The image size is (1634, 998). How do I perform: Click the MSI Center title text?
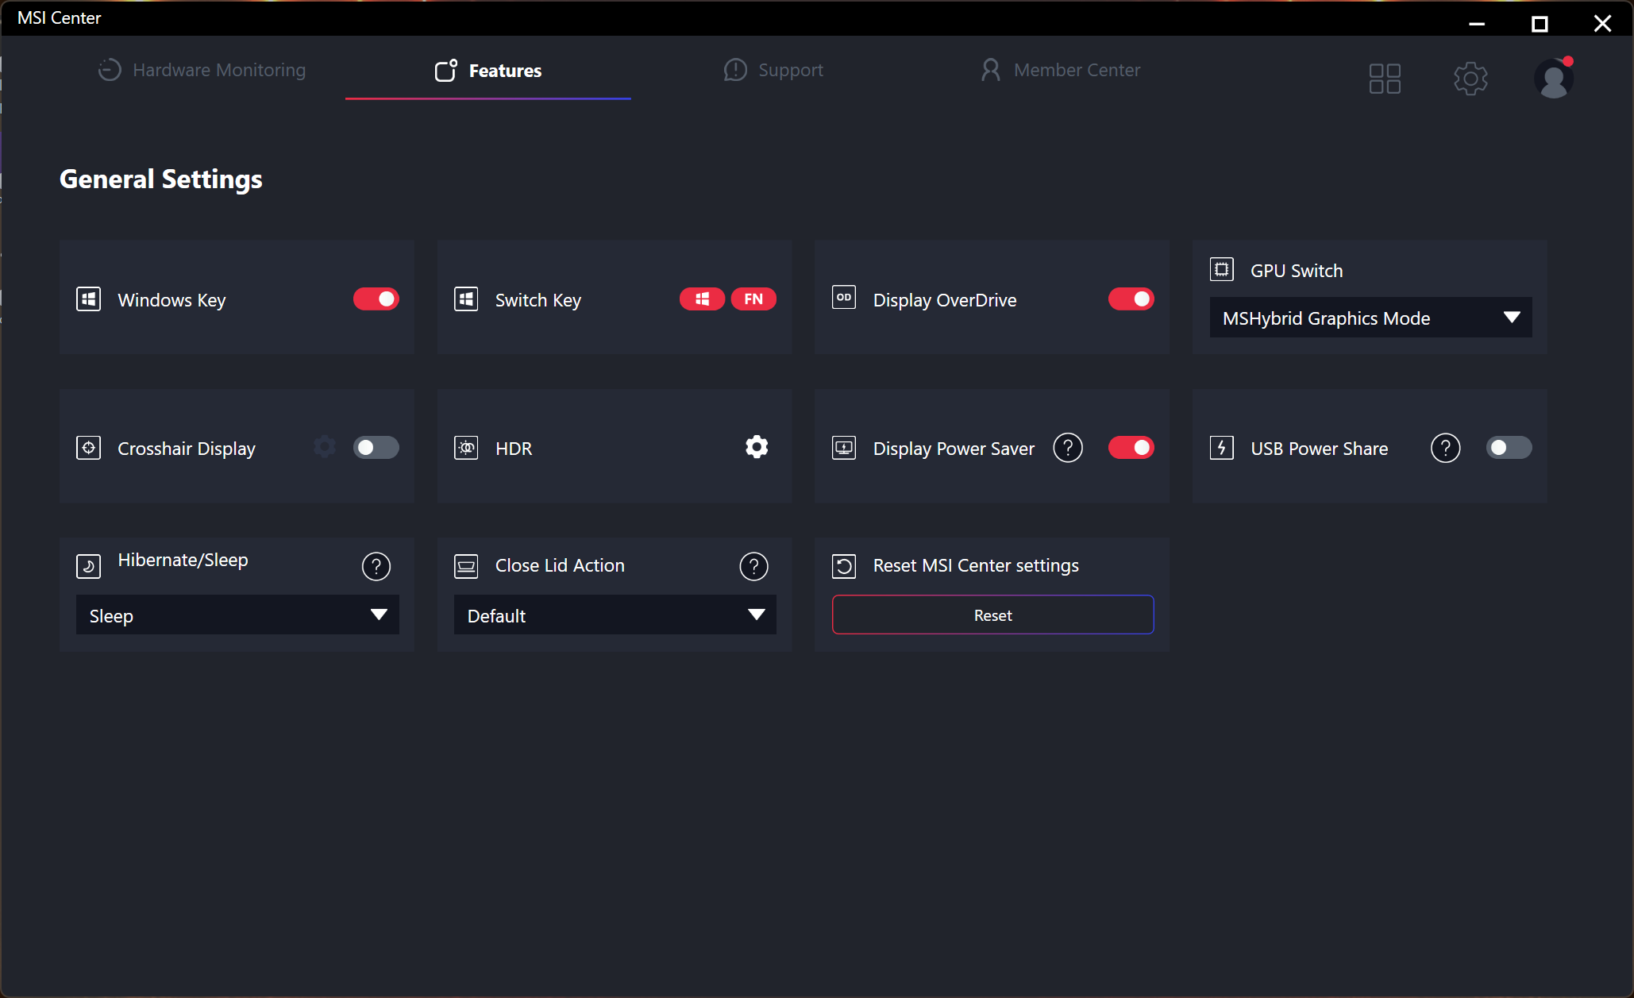click(x=60, y=17)
